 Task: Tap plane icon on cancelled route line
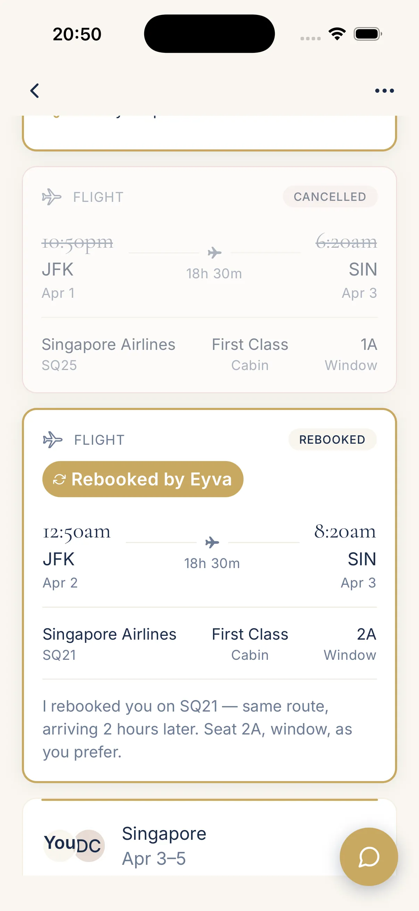(x=214, y=253)
